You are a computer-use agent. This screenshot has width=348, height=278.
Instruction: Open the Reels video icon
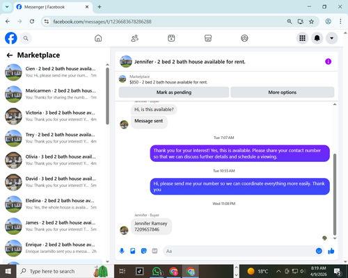(171, 38)
